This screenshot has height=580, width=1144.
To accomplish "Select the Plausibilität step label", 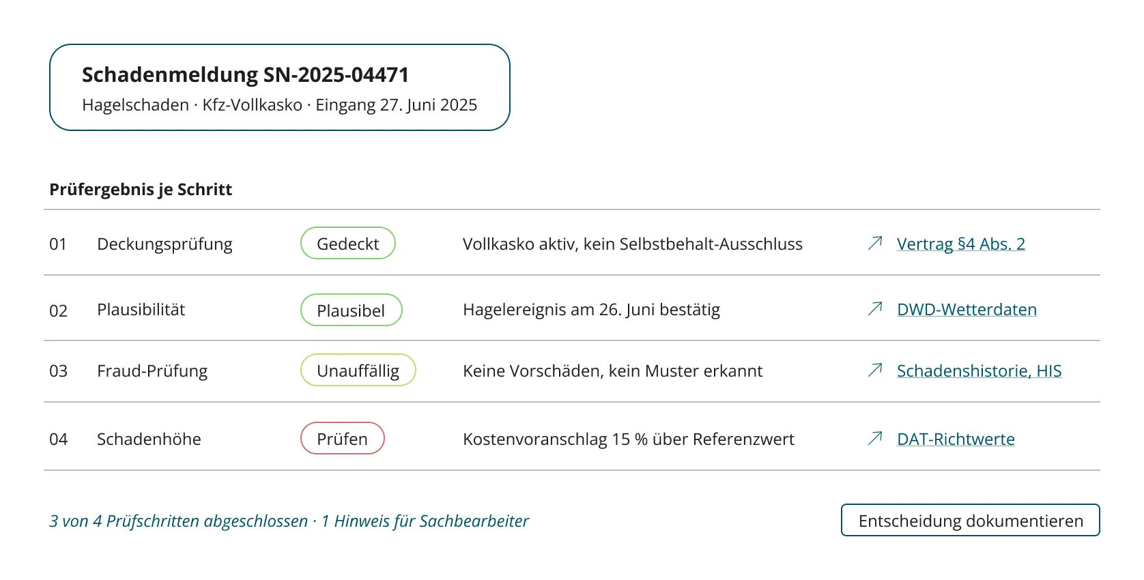I will [141, 309].
